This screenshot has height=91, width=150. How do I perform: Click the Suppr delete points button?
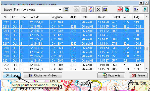12,75
